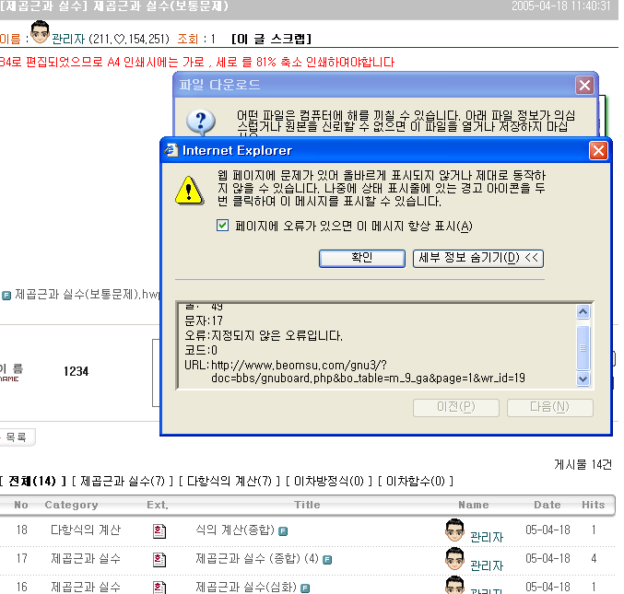Screen dimensions: 624x594
Task: Click the scrollbar thumb in the error details box
Action: click(x=583, y=348)
